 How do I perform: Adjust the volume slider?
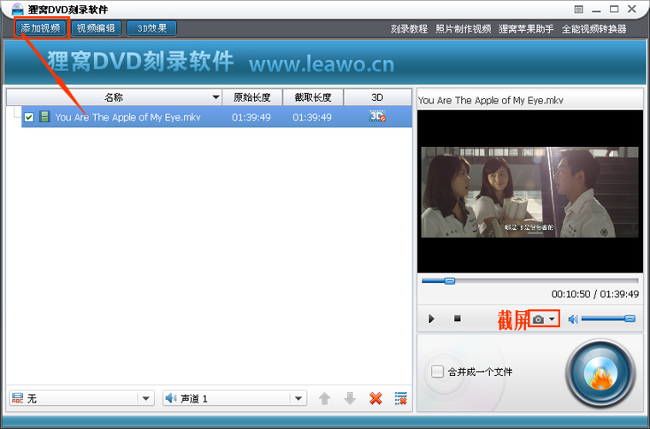coord(608,319)
